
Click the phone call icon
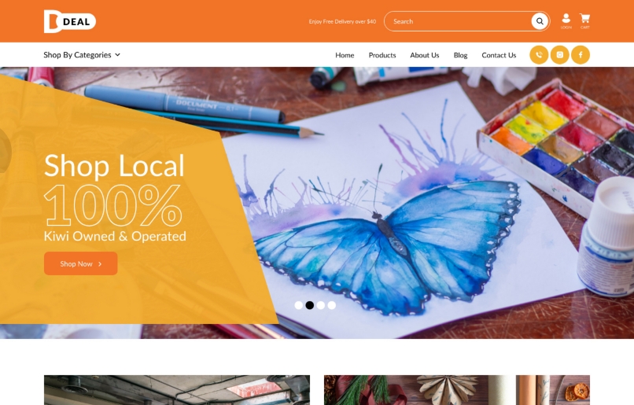539,55
